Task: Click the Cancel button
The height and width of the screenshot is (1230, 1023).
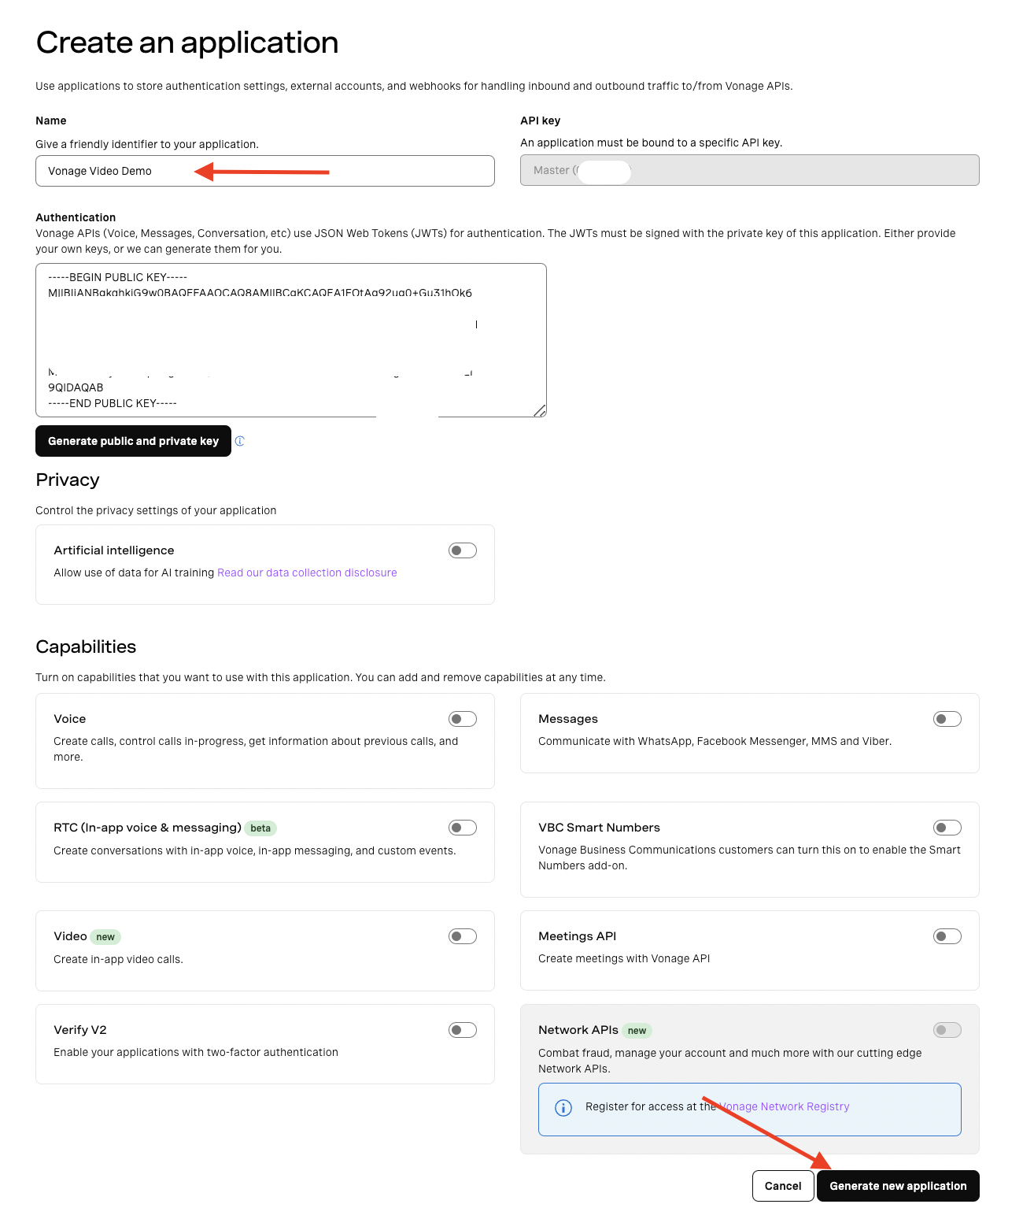Action: click(783, 1185)
